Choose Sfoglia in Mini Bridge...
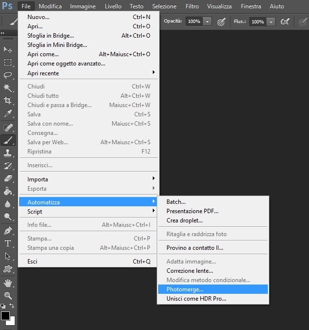 pos(89,45)
